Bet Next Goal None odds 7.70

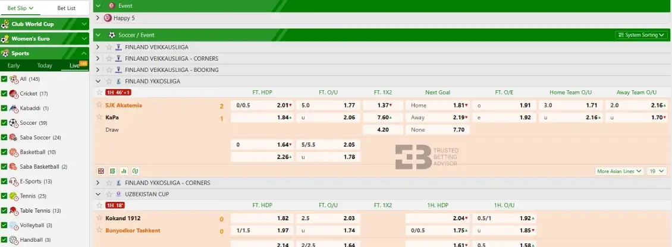point(438,129)
